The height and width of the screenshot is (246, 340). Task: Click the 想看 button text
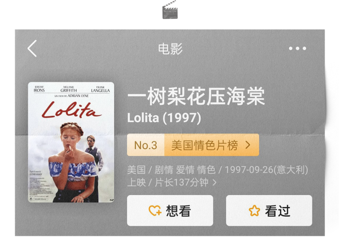point(178,211)
